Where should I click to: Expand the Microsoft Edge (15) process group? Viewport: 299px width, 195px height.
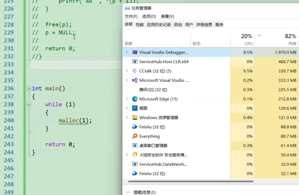pyautogui.click(x=127, y=99)
